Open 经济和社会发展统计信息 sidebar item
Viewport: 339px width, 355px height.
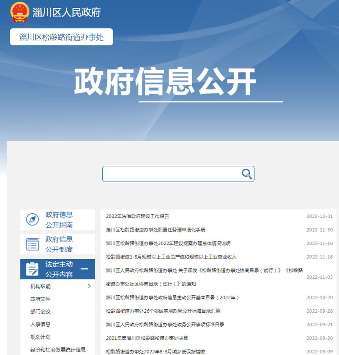[58, 350]
